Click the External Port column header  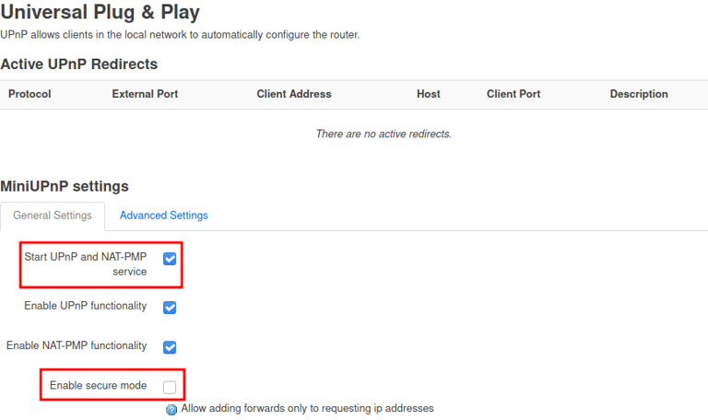click(x=145, y=94)
